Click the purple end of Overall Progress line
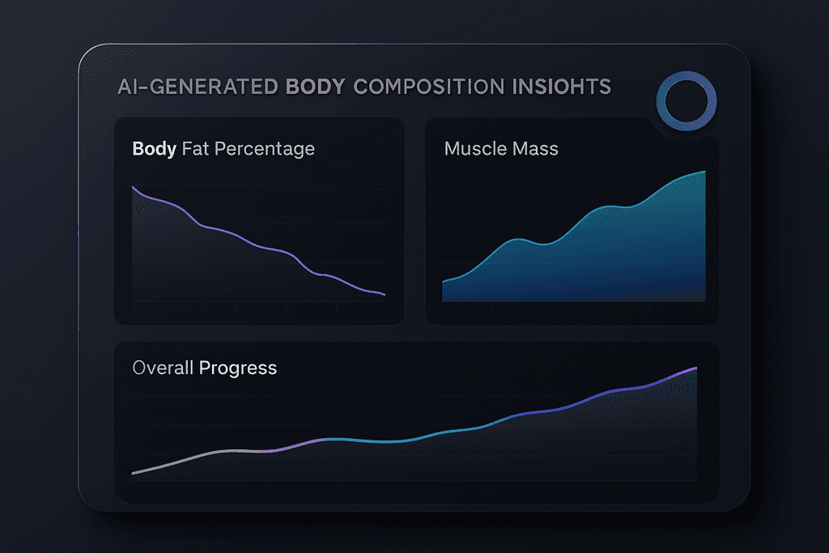Screen dimensions: 829x553 pyautogui.click(x=692, y=370)
